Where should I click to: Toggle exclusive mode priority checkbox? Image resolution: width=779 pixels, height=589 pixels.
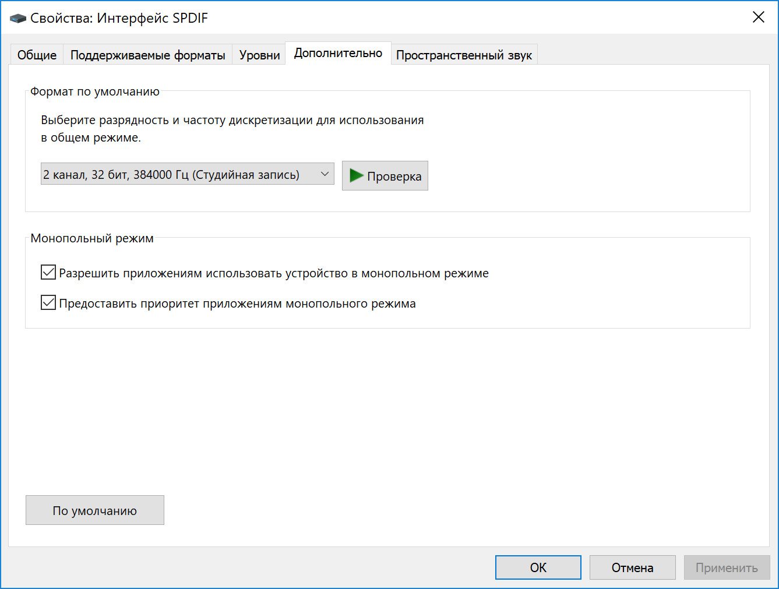point(48,303)
